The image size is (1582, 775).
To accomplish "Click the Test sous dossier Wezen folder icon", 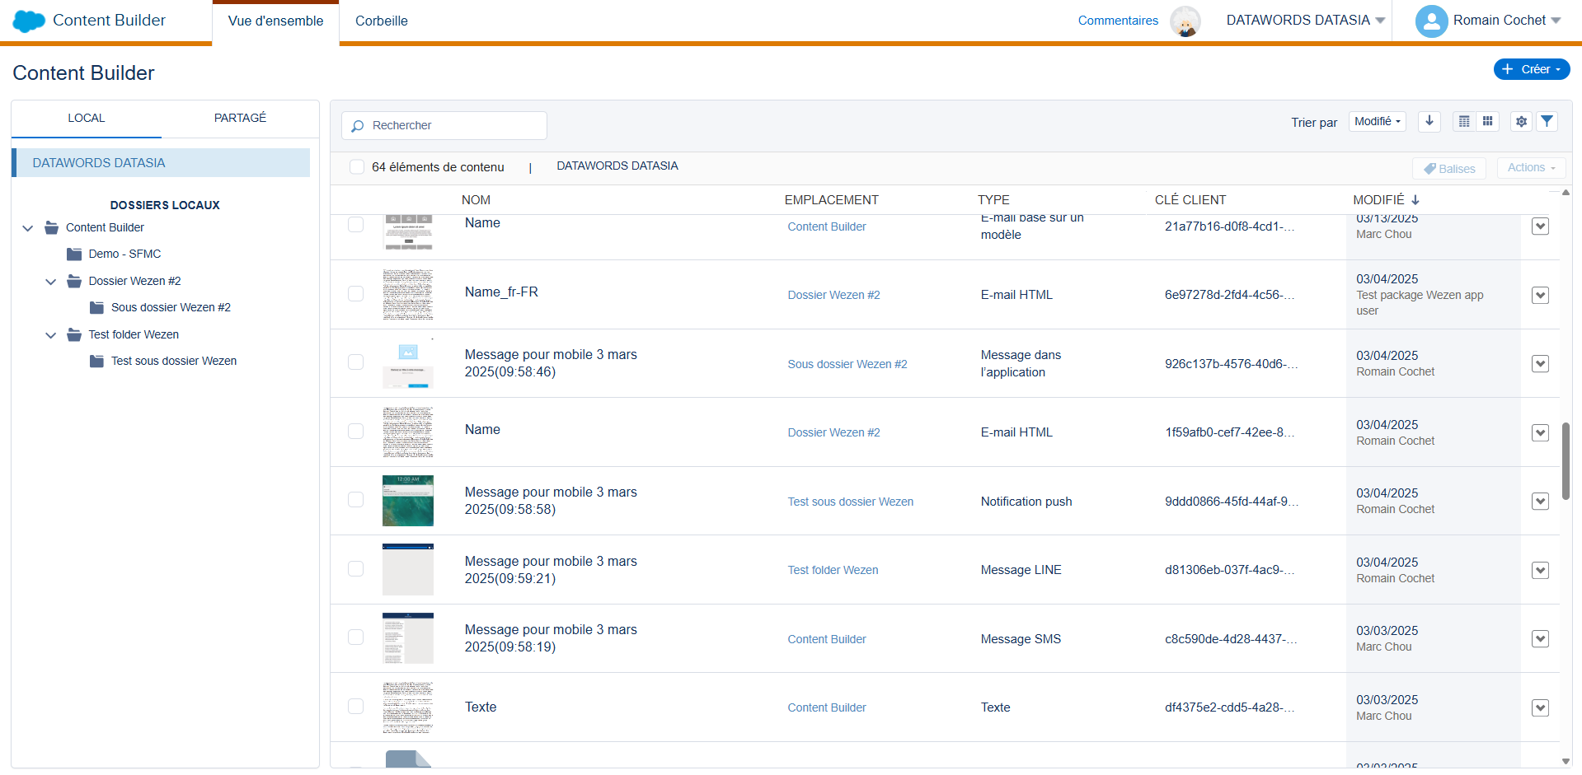I will click(x=96, y=361).
